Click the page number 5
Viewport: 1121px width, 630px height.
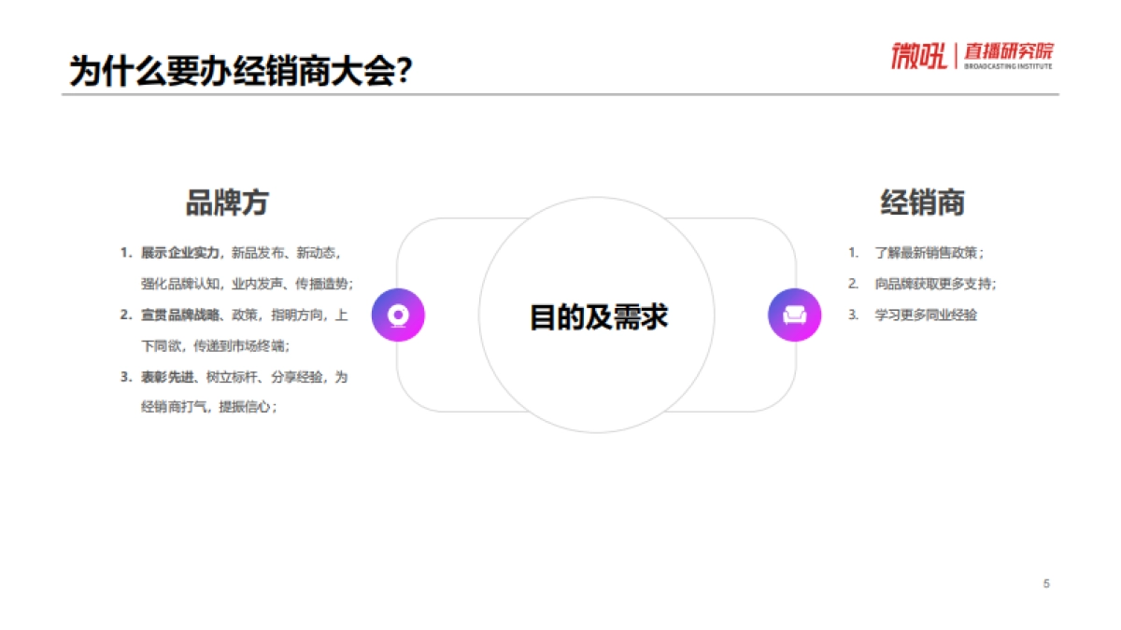tap(1045, 583)
